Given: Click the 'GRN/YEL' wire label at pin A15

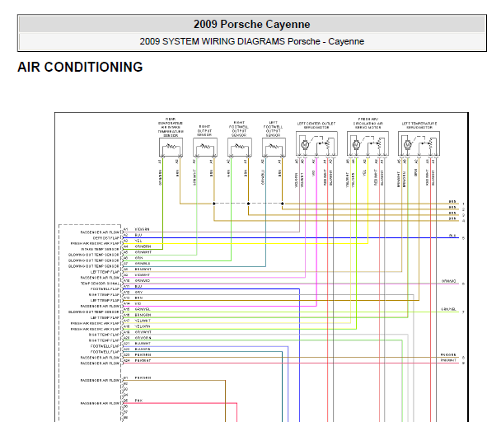Looking at the screenshot, I should 143,309.
